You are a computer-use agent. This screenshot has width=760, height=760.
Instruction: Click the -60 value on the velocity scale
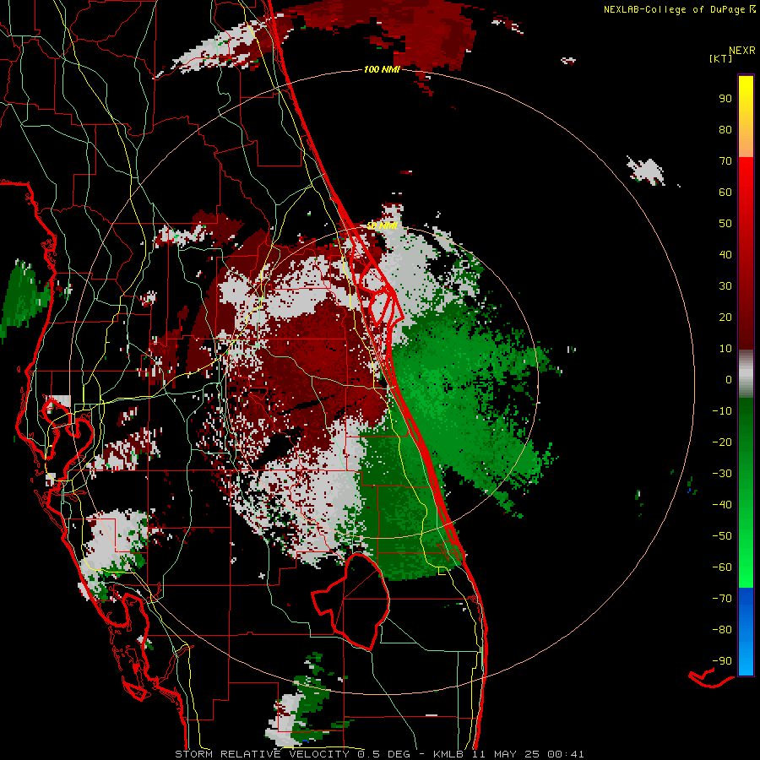click(722, 567)
